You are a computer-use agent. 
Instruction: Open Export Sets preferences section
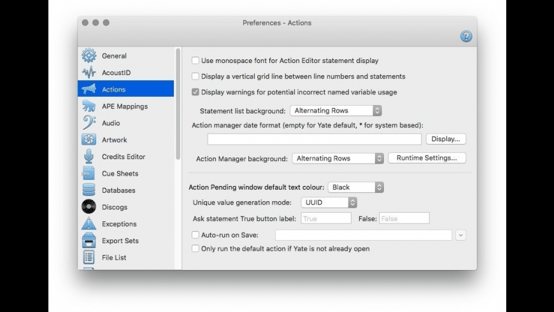pyautogui.click(x=126, y=241)
